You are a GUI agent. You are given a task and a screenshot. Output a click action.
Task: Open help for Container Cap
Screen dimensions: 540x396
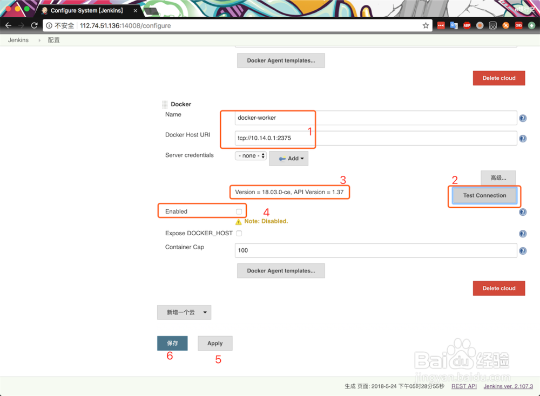(523, 251)
